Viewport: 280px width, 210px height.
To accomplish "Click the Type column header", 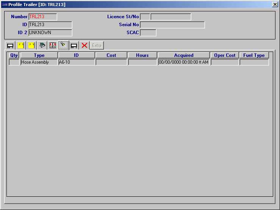I will [x=39, y=55].
